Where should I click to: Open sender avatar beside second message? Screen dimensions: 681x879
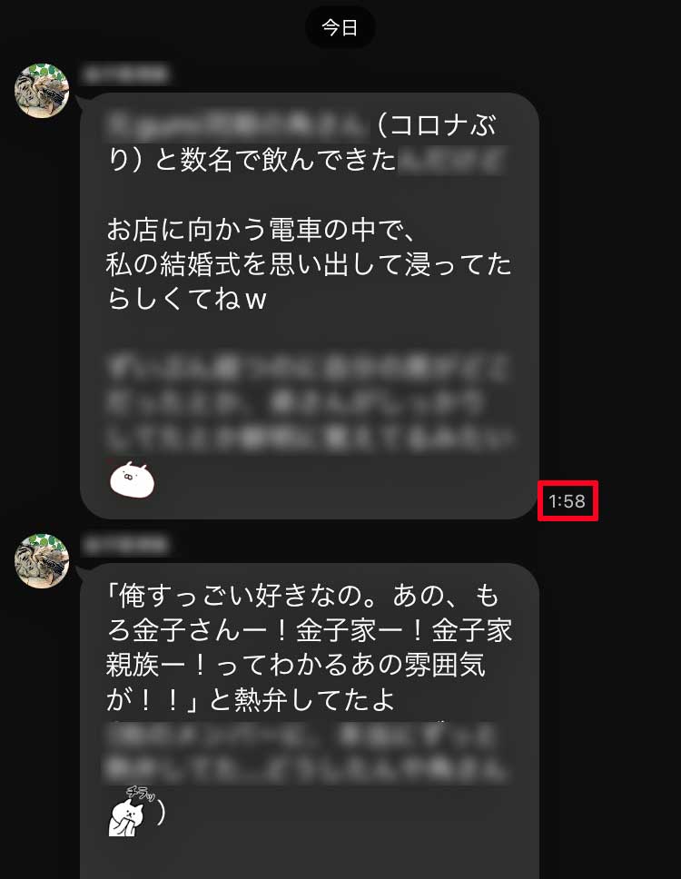tap(42, 561)
